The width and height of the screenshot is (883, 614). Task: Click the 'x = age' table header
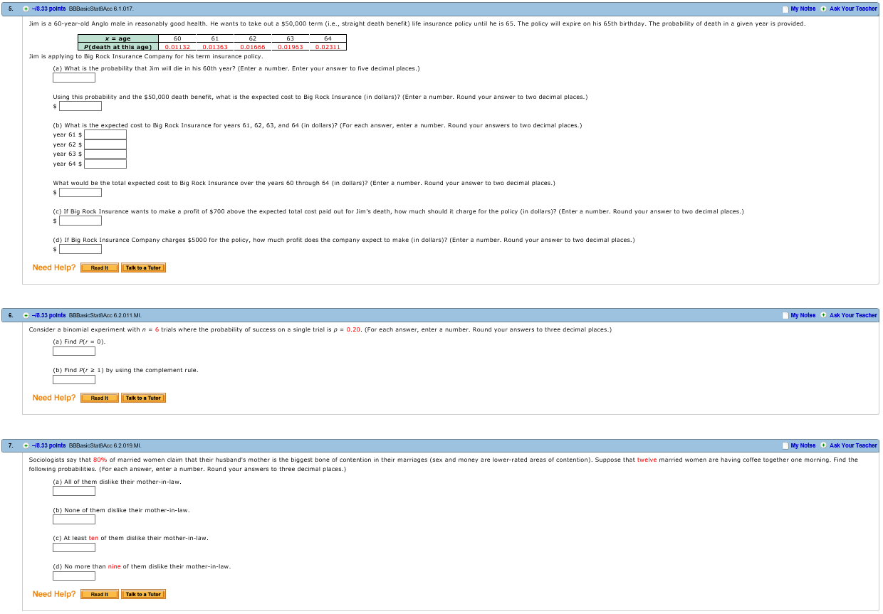point(117,38)
